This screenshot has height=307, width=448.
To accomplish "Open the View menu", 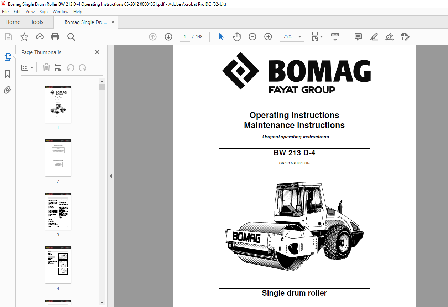I will (30, 12).
